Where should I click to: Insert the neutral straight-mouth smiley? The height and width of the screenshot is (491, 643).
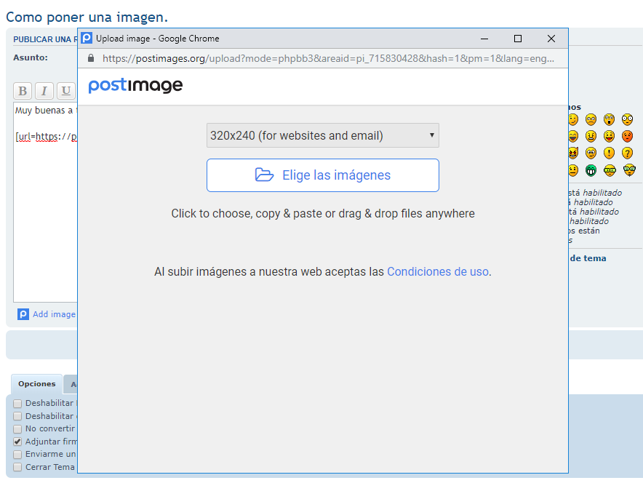coord(573,170)
